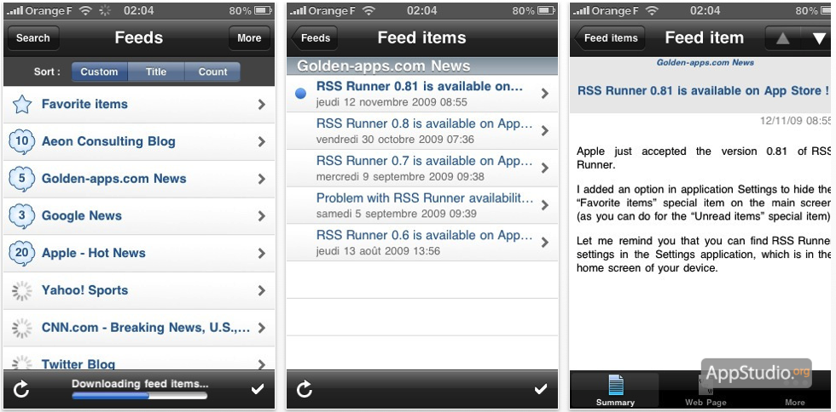
Task: Expand the Google News feed chevron
Action: pos(262,216)
